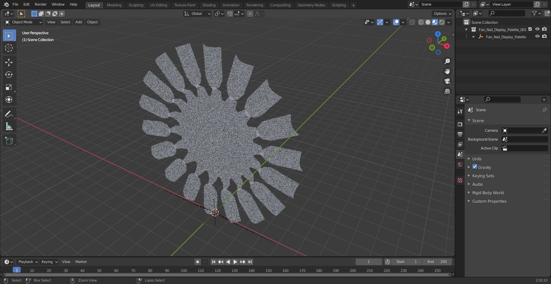Viewport: 551px width, 284px height.
Task: Add a new workspace with plus button
Action: 353,5
